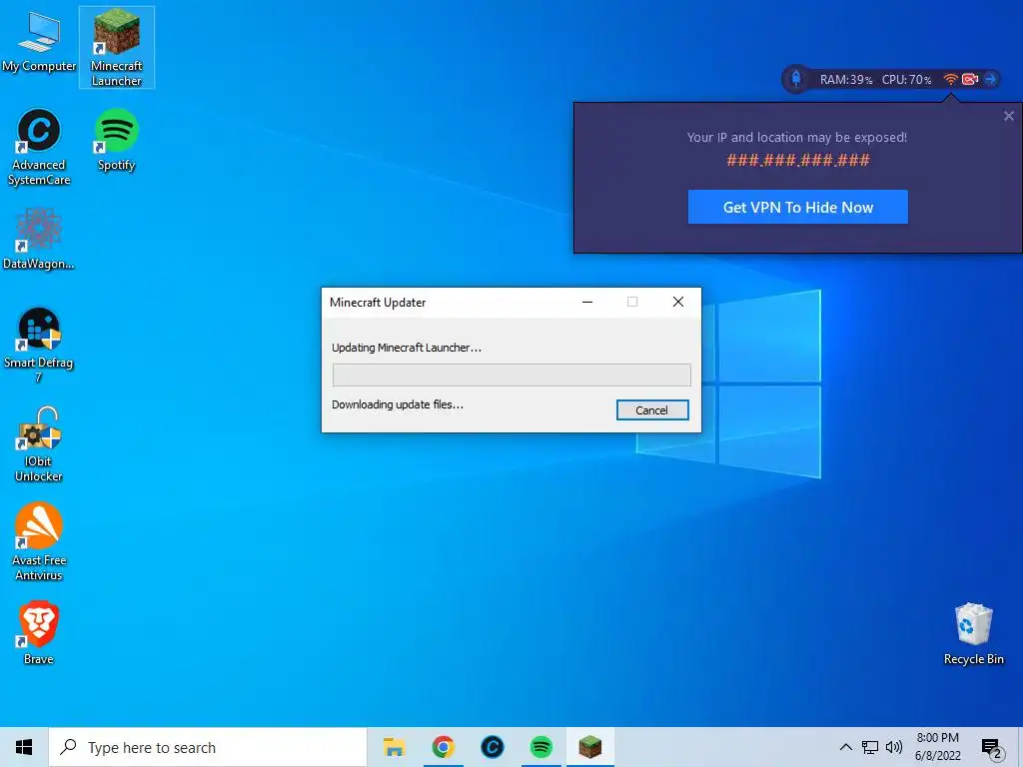Show hidden system tray icons
This screenshot has height=767, width=1023.
[x=845, y=747]
